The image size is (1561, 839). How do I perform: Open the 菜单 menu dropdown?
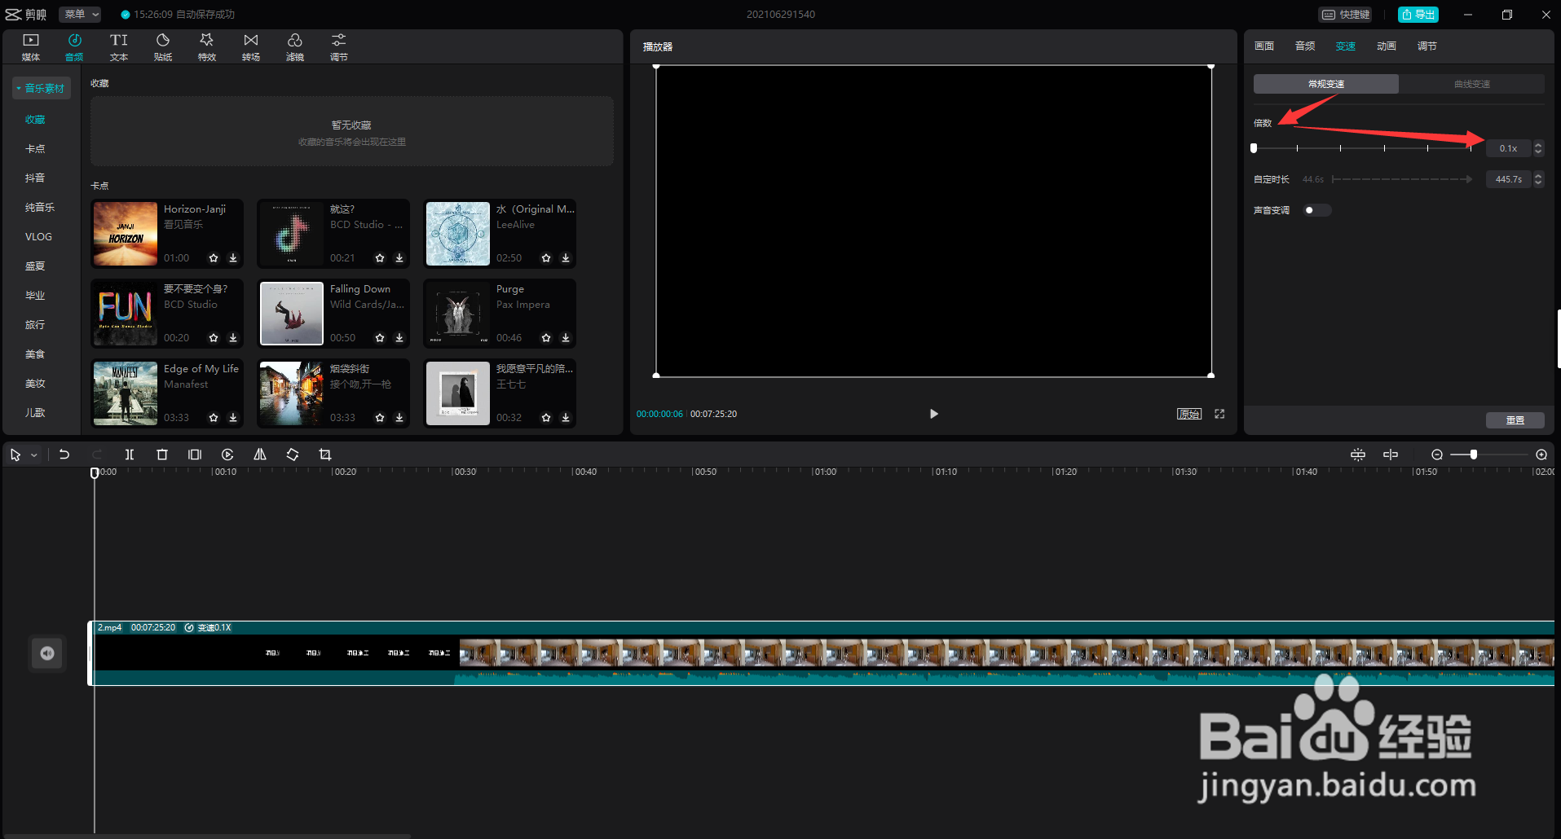[x=80, y=14]
